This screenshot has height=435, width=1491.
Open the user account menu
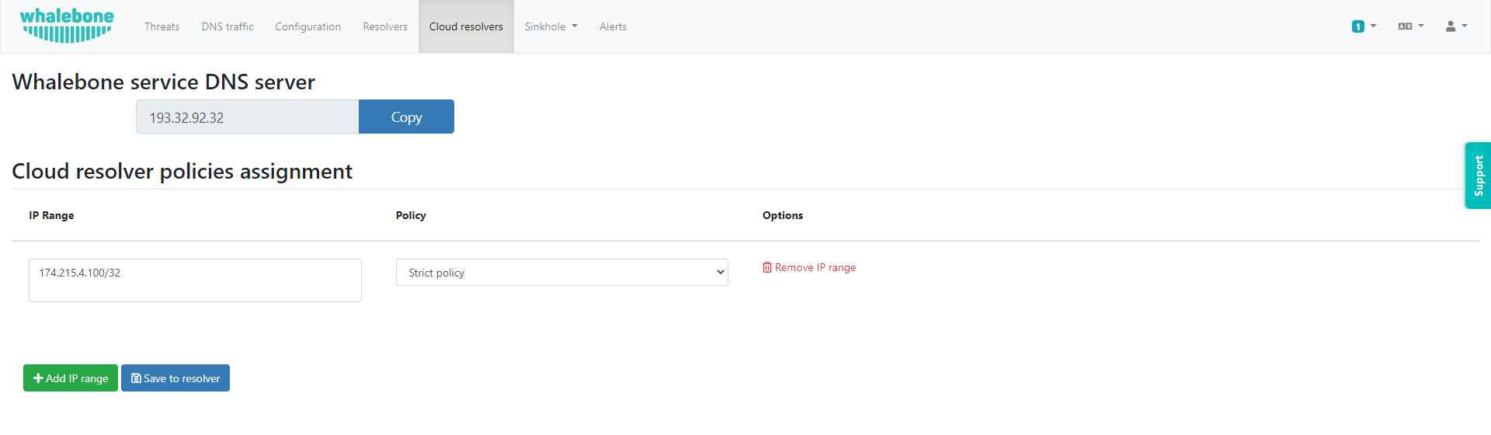[1456, 26]
